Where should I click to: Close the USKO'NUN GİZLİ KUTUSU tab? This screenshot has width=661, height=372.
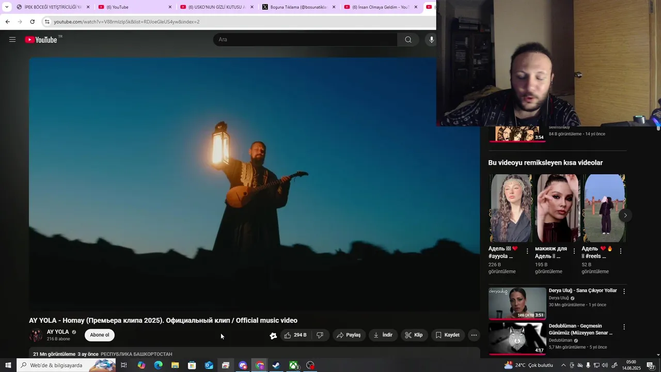pyautogui.click(x=252, y=7)
